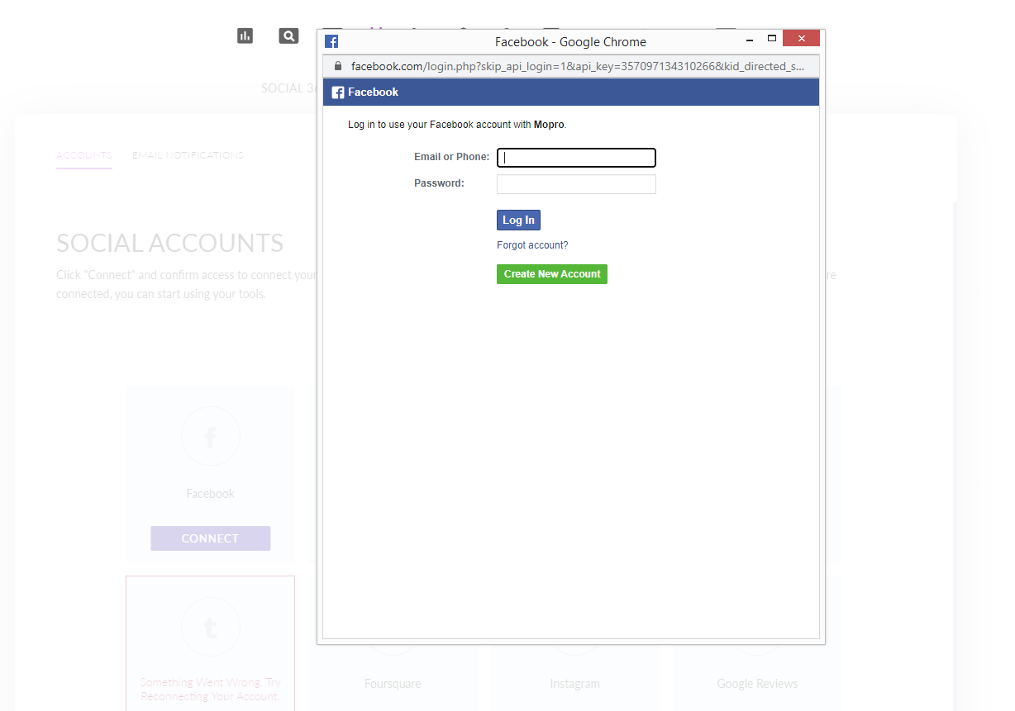Click the Facebook favicon in the popup title bar
This screenshot has width=1015, height=711.
331,41
